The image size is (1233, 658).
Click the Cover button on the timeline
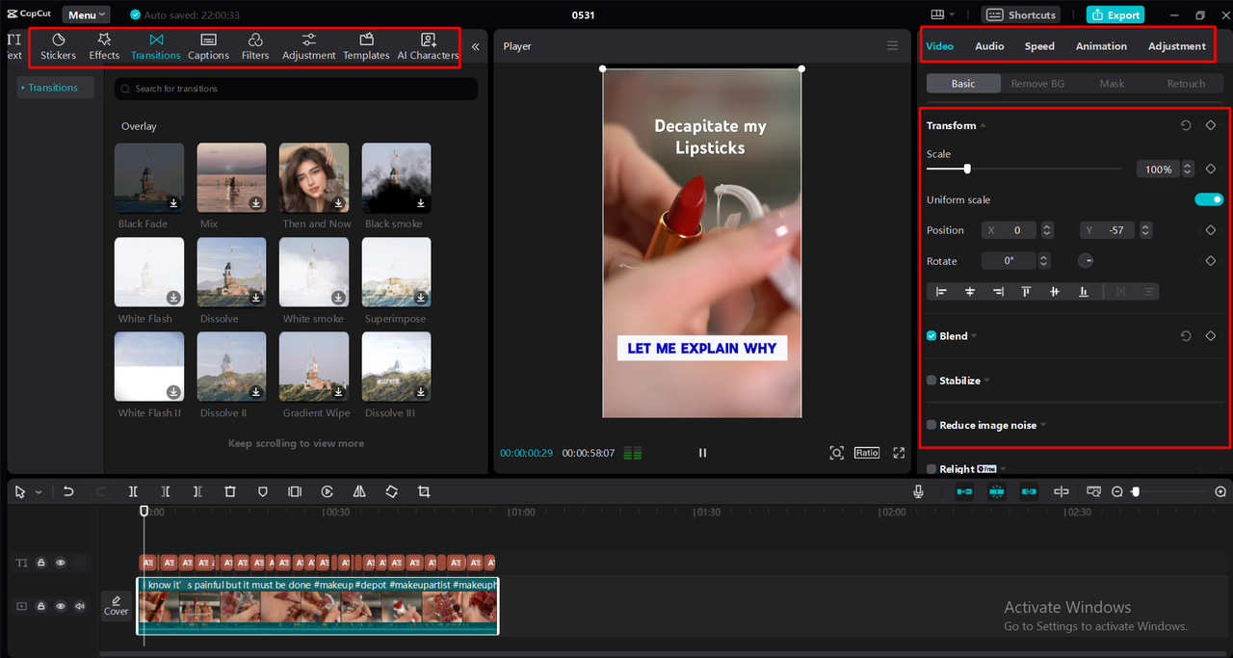pos(117,606)
